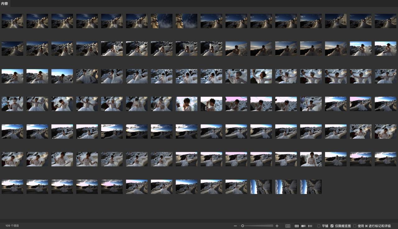Select the last thumbnail in the first row
This screenshot has height=229, width=398.
coord(386,21)
